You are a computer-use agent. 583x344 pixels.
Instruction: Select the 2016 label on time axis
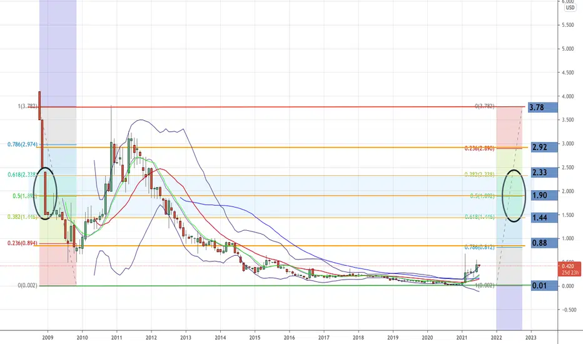click(289, 338)
